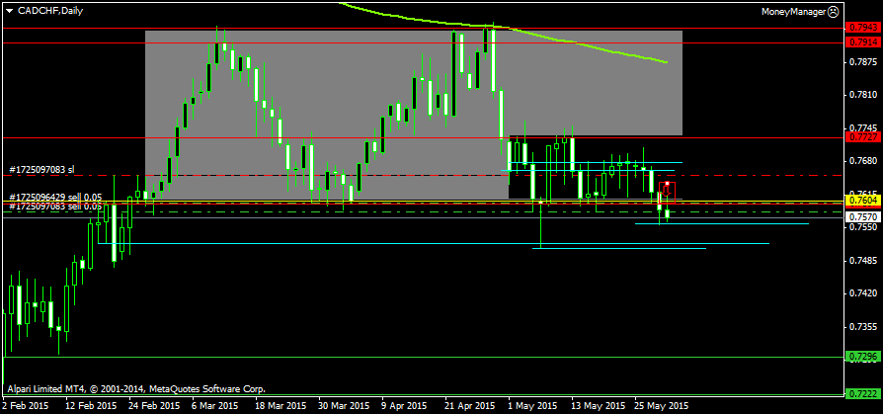Click the CADCHF,Daily chart title
883x414 pixels.
(50, 11)
